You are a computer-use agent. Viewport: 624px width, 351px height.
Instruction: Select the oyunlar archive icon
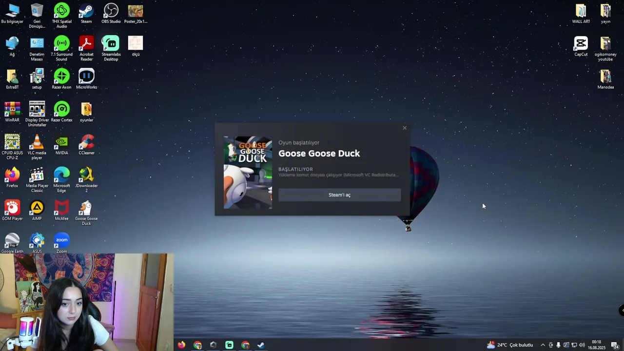point(86,112)
